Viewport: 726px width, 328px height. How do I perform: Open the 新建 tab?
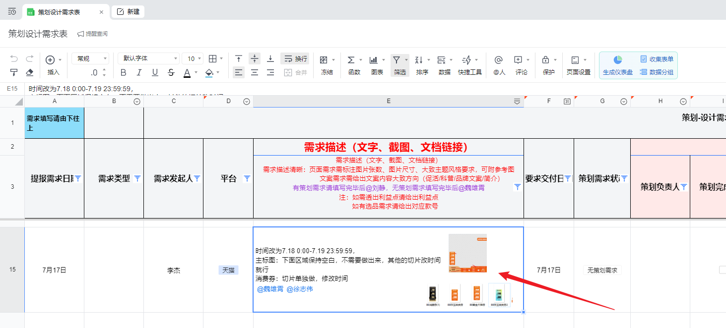pos(128,12)
